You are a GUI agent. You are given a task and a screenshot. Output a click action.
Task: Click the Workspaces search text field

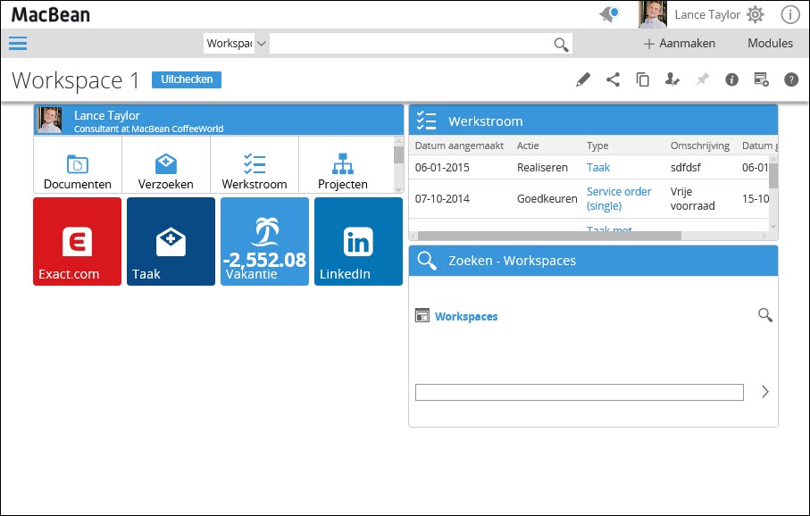point(580,393)
